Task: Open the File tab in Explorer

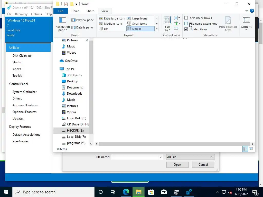Action: 61,11
